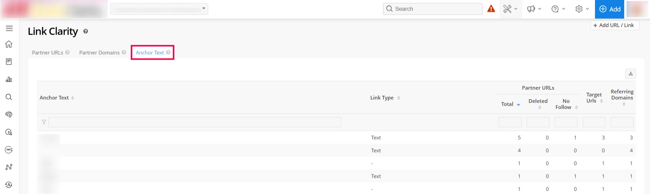Expand the megaphone announcements menu
The image size is (650, 194).
pyautogui.click(x=534, y=9)
